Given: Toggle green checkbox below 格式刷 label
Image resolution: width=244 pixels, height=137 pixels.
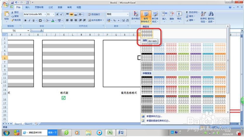Looking at the screenshot, I should click(63, 98).
